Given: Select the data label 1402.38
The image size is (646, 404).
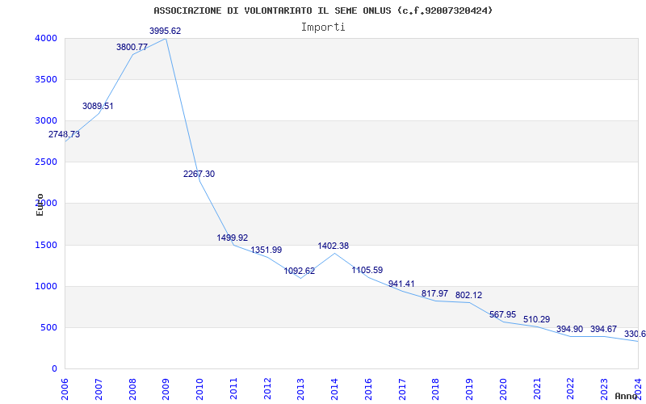Looking at the screenshot, I should tap(333, 246).
